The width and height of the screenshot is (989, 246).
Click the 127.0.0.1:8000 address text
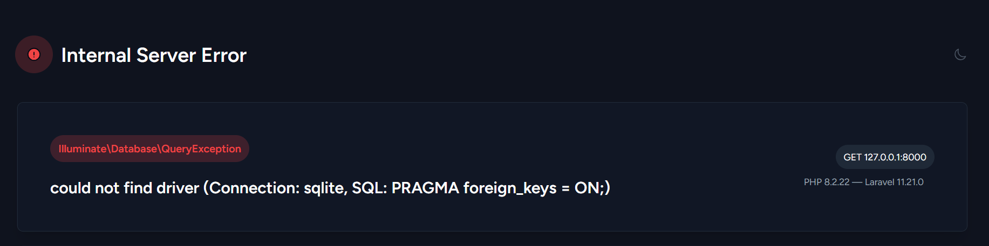(x=895, y=157)
